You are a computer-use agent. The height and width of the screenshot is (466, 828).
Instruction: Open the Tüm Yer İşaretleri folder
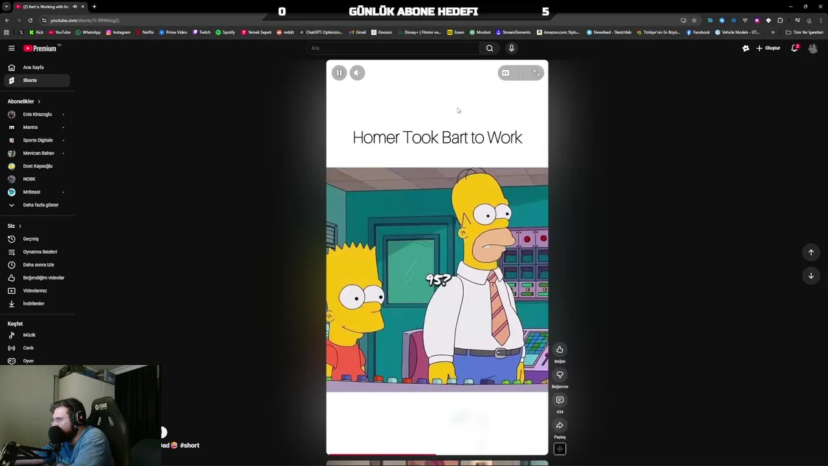tap(805, 32)
